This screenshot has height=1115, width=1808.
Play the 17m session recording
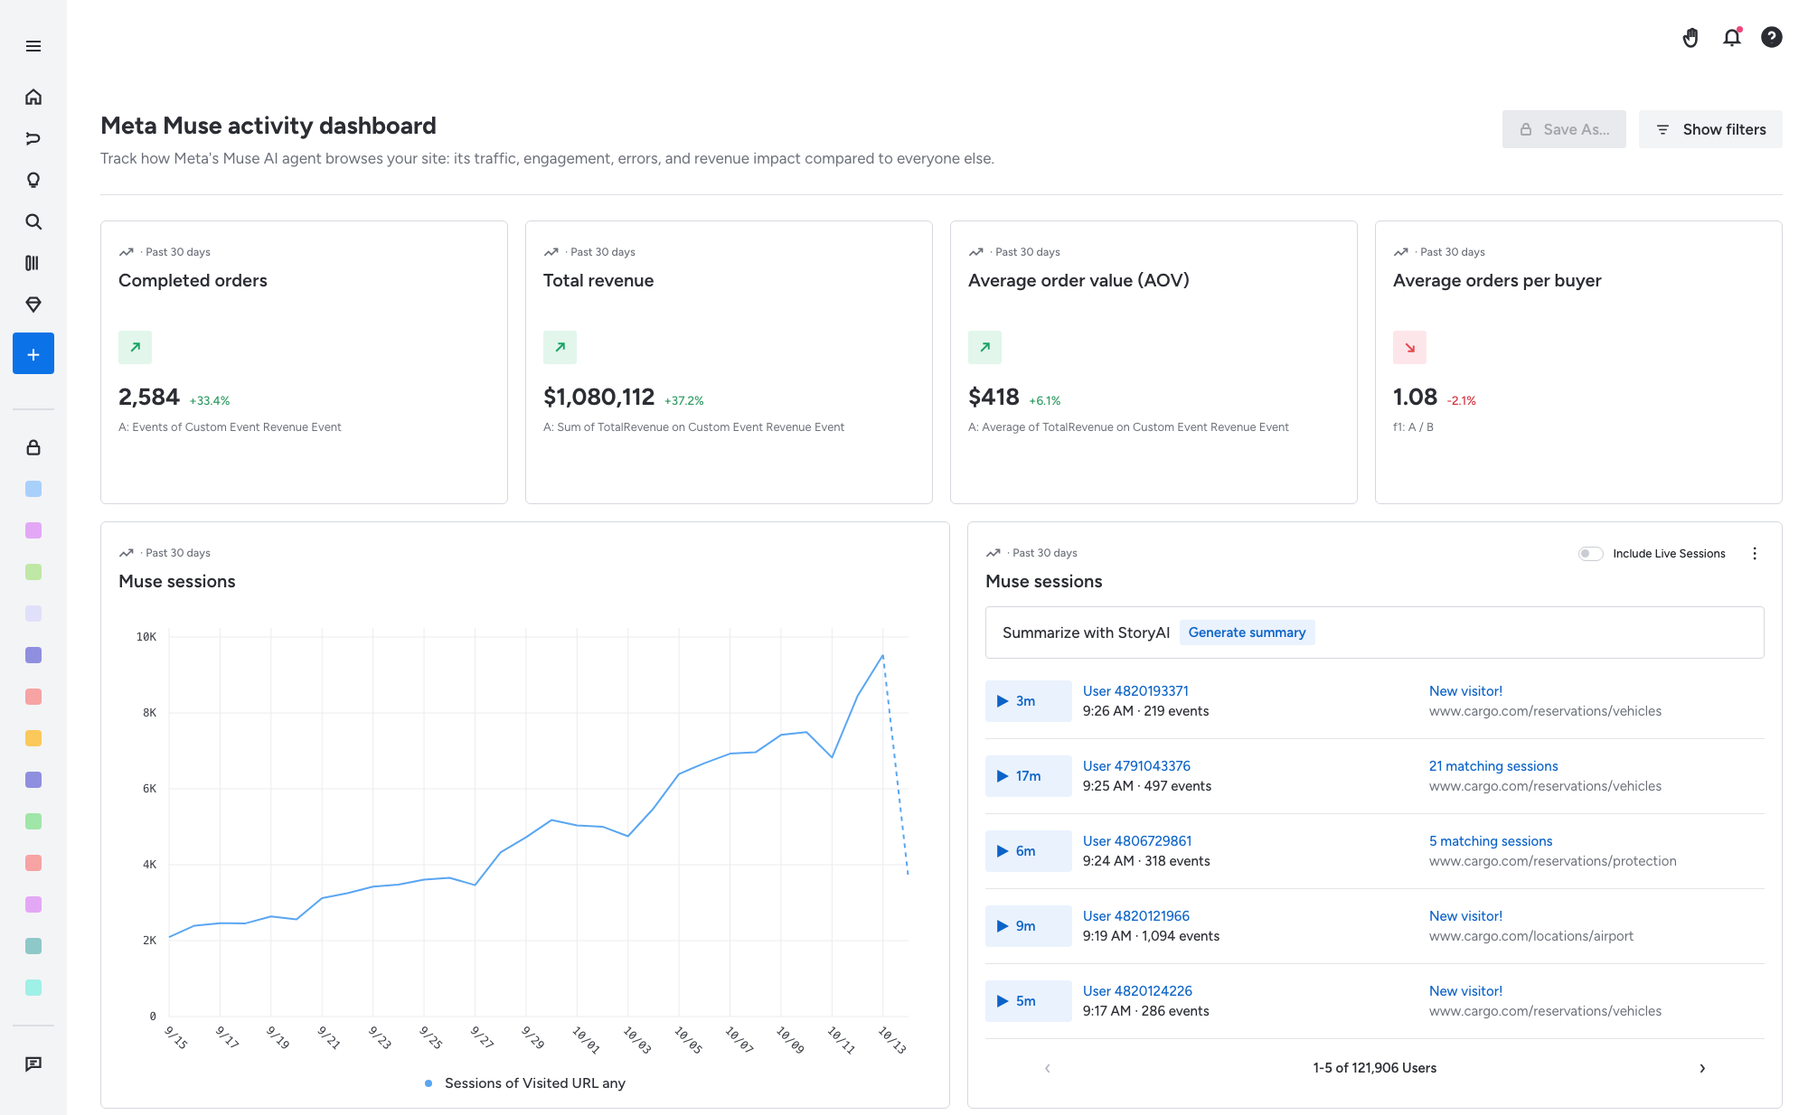click(1029, 776)
